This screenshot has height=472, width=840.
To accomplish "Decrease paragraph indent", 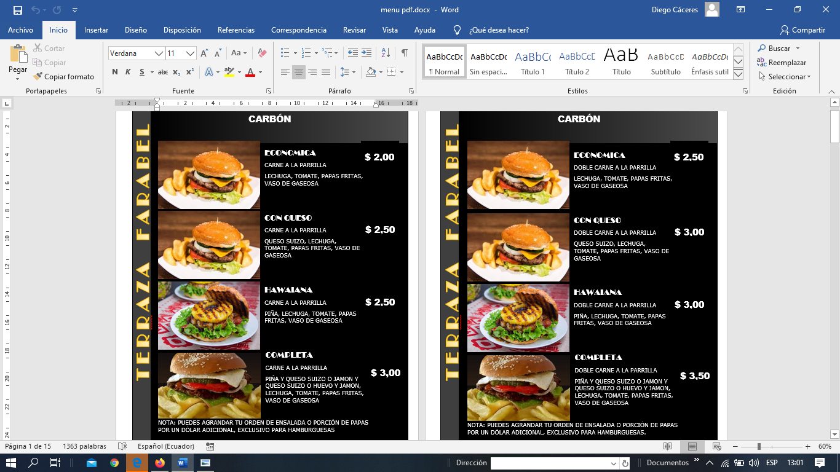I will (352, 53).
